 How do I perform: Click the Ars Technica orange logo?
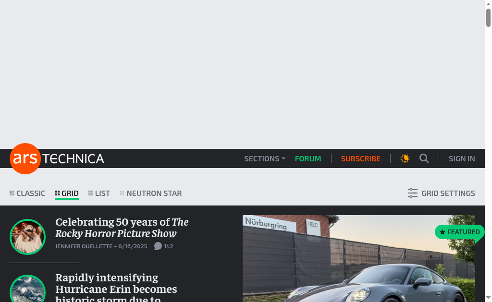(25, 159)
